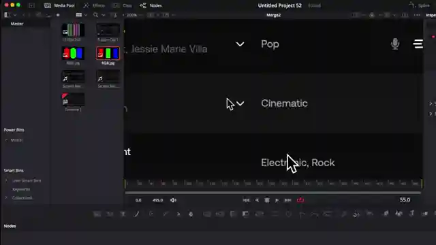Screen dimensions: 436x245
Task: Go to first frame
Action: [x=246, y=200]
